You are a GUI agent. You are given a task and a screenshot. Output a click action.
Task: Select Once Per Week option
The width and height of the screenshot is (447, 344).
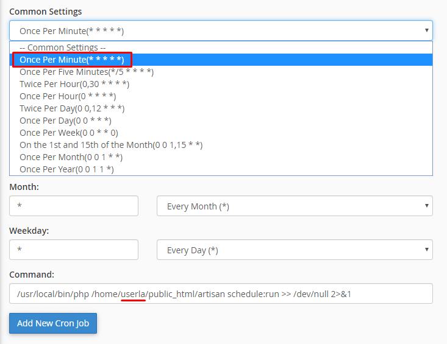click(69, 133)
